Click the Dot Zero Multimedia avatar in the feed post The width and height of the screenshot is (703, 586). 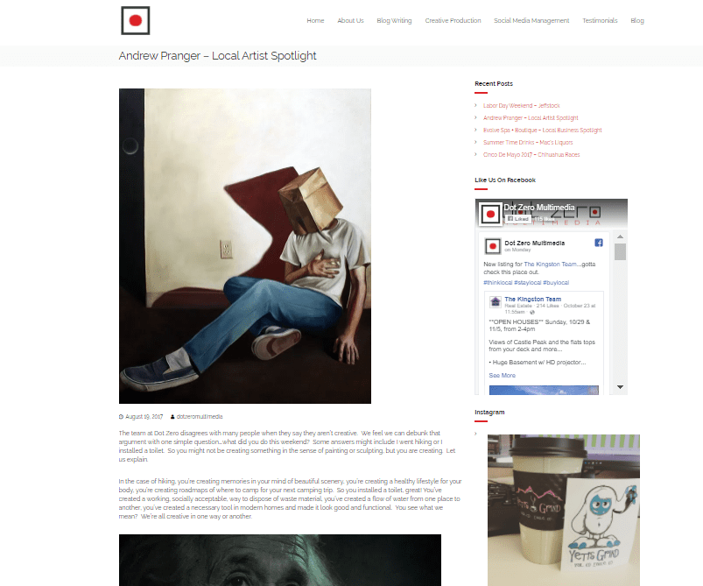point(493,246)
